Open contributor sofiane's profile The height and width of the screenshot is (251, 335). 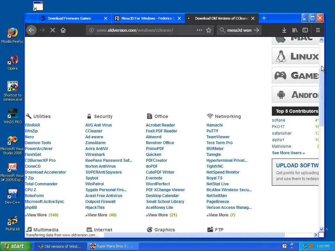[278, 120]
